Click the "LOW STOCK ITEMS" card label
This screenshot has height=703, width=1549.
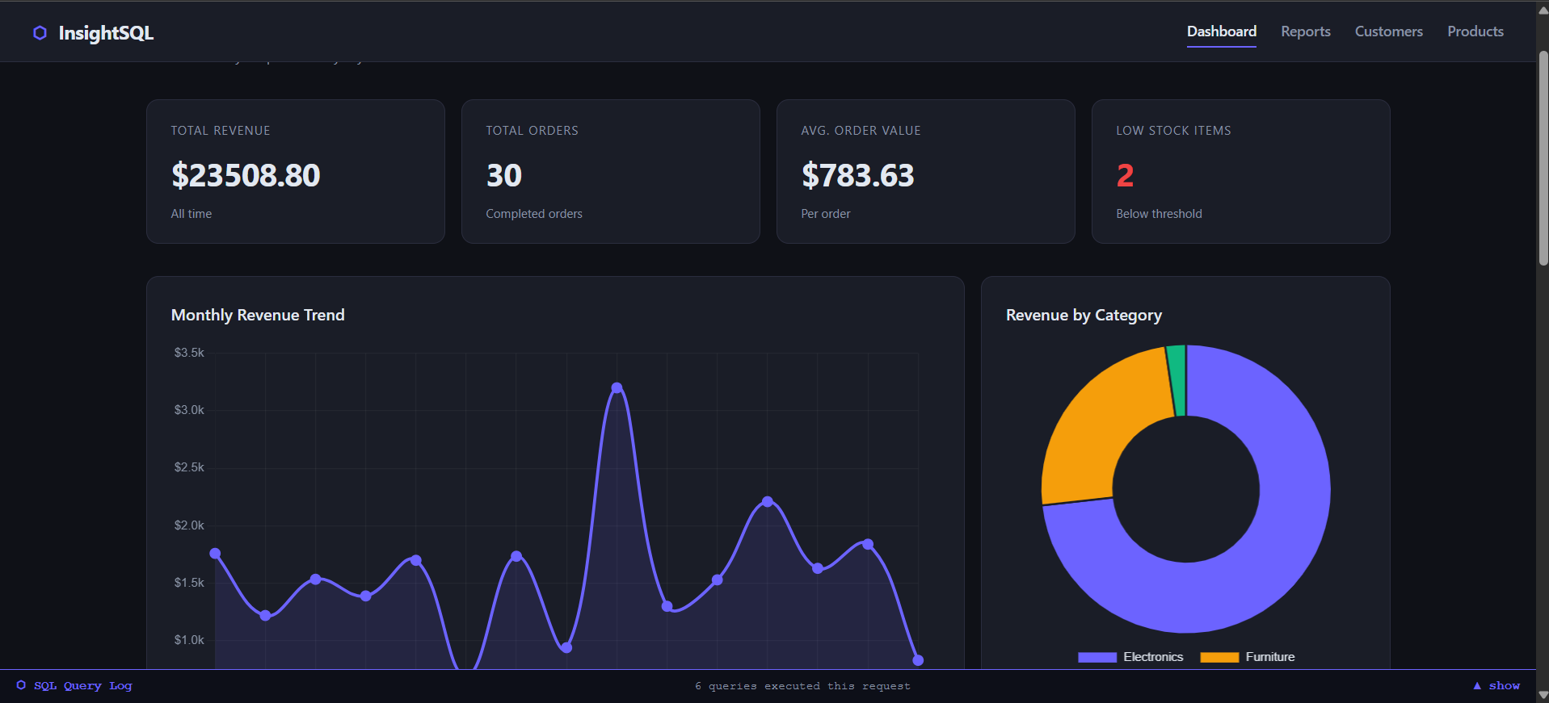pyautogui.click(x=1174, y=131)
